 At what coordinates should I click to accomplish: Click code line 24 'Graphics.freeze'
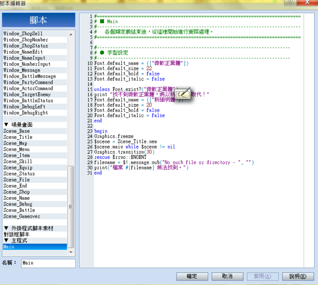pyautogui.click(x=114, y=137)
